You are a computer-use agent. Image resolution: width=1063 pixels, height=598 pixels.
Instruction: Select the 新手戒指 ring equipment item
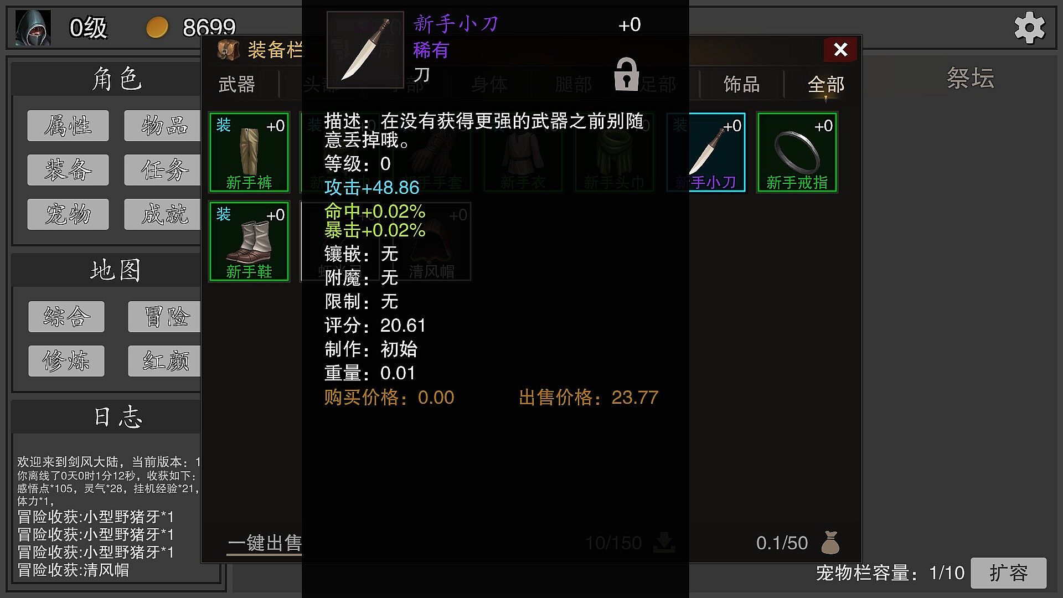tap(797, 152)
